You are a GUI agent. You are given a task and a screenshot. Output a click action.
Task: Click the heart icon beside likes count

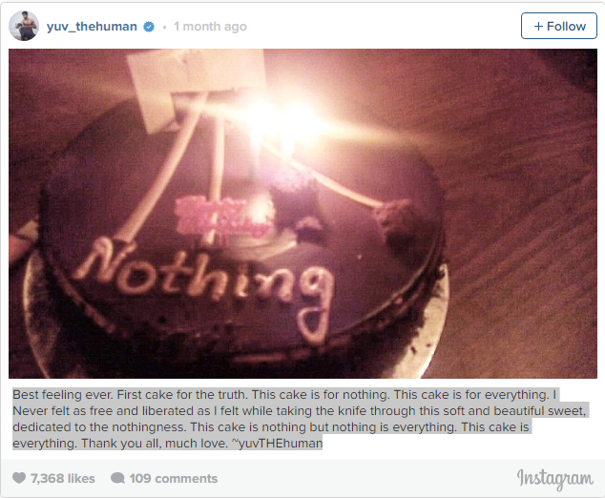tap(19, 478)
